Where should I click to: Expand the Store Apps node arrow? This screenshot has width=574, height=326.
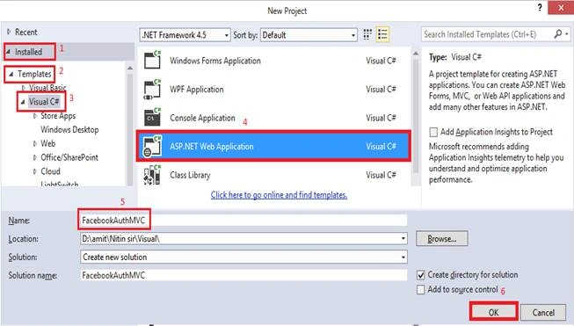point(35,116)
